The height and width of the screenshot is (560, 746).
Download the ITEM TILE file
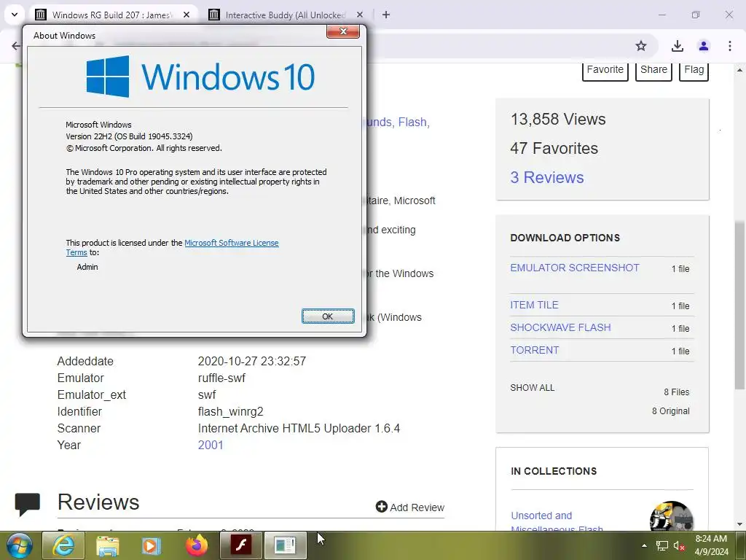[x=534, y=305]
